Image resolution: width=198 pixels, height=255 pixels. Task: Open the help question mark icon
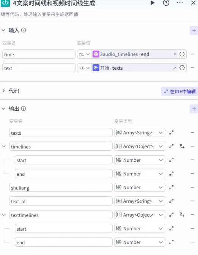pyautogui.click(x=166, y=3)
